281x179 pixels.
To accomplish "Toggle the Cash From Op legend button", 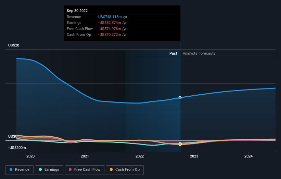I will tap(125, 170).
